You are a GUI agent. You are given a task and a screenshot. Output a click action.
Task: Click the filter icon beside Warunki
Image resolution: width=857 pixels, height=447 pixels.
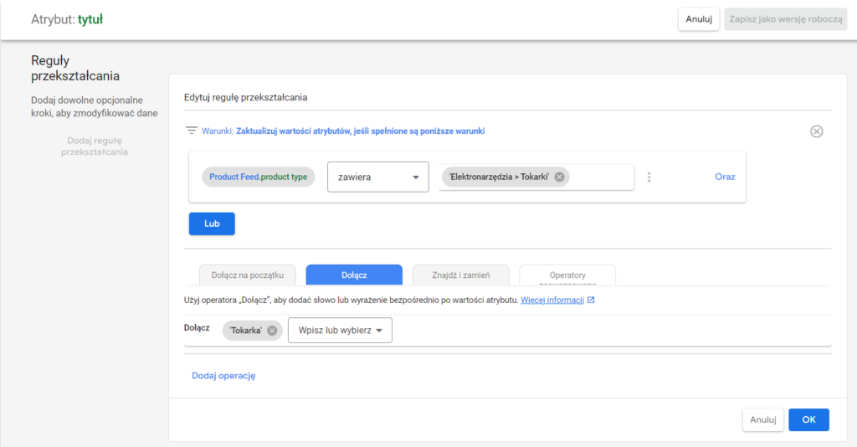pyautogui.click(x=192, y=131)
